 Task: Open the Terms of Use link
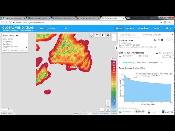tap(133, 108)
